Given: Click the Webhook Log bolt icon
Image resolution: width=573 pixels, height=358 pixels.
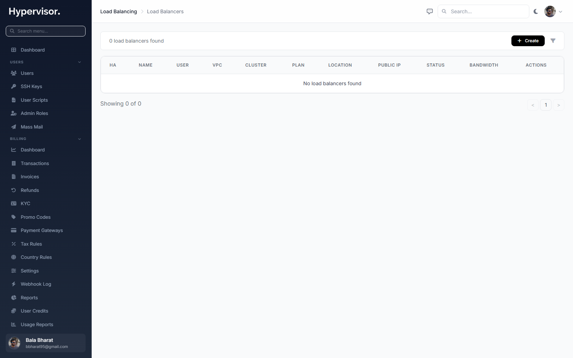Looking at the screenshot, I should click(14, 284).
